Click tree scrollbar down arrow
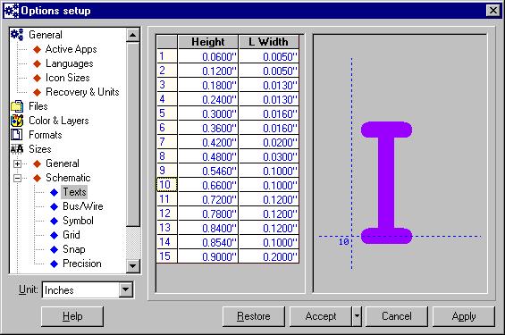Image resolution: width=505 pixels, height=335 pixels. click(132, 266)
